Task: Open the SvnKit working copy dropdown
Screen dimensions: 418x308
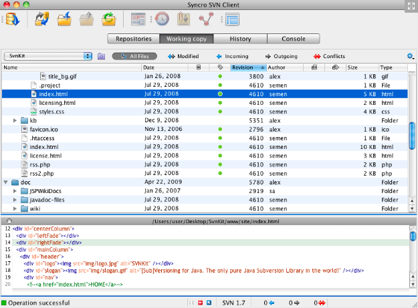Action: click(48, 56)
